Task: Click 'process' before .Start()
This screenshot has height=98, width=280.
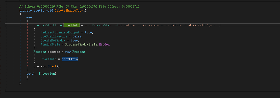Action: click(x=40, y=66)
